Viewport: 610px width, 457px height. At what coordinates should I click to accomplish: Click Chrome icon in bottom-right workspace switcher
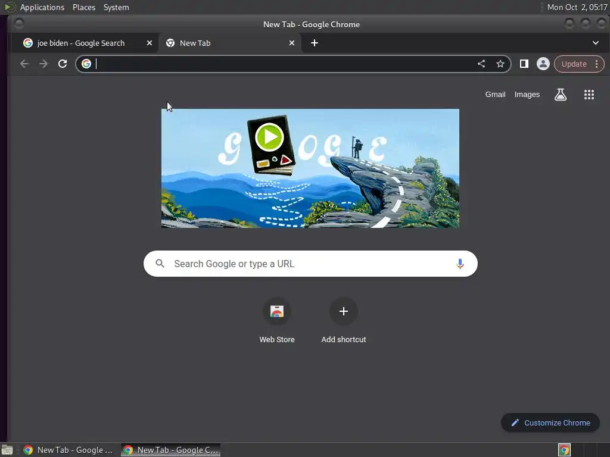point(564,450)
